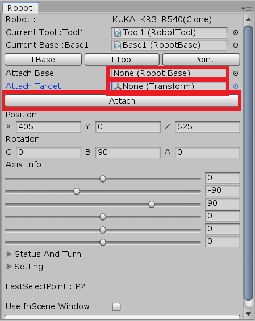
Task: Enable the Use InScene Window checkbox
Action: tap(116, 307)
